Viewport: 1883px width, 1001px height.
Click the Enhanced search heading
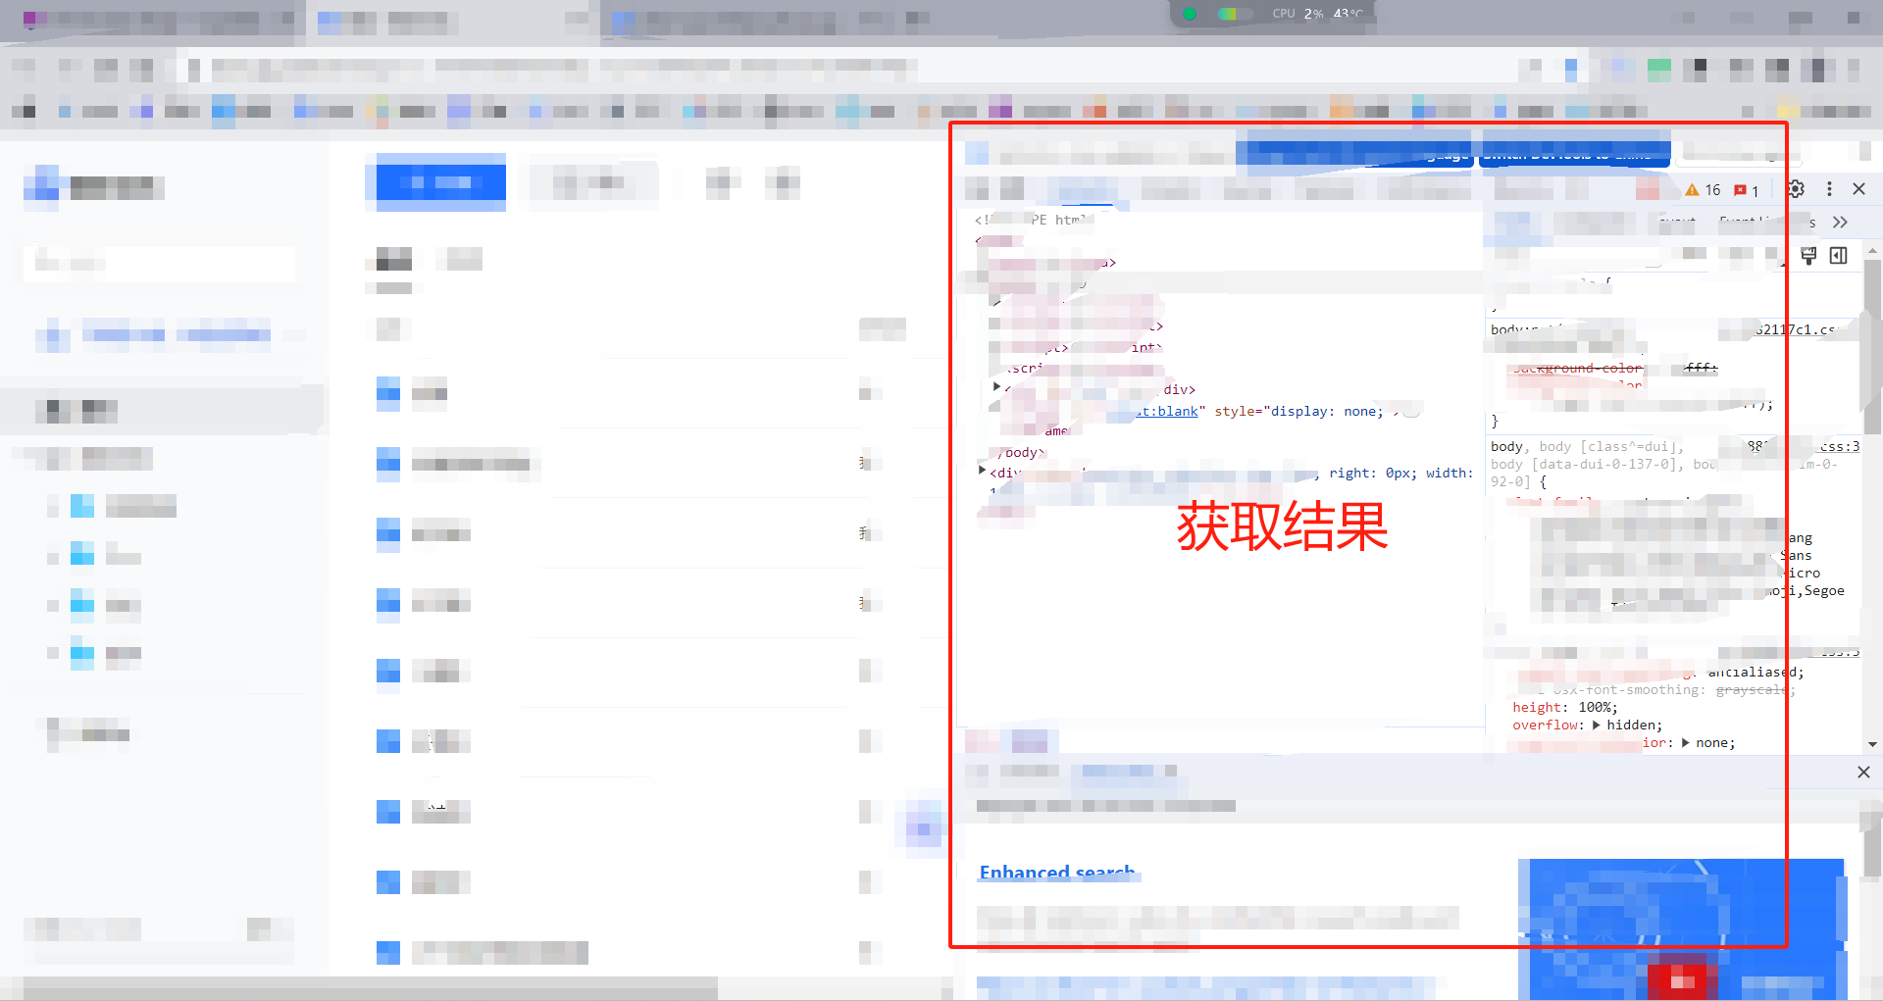click(1057, 873)
